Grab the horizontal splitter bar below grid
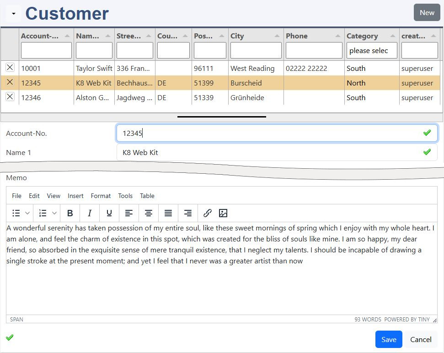Screen dimensions: 444x353 (222, 117)
